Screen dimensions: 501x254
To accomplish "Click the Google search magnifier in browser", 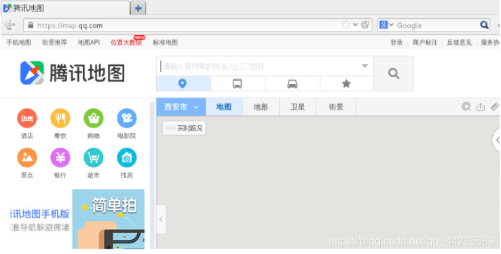I will 485,25.
